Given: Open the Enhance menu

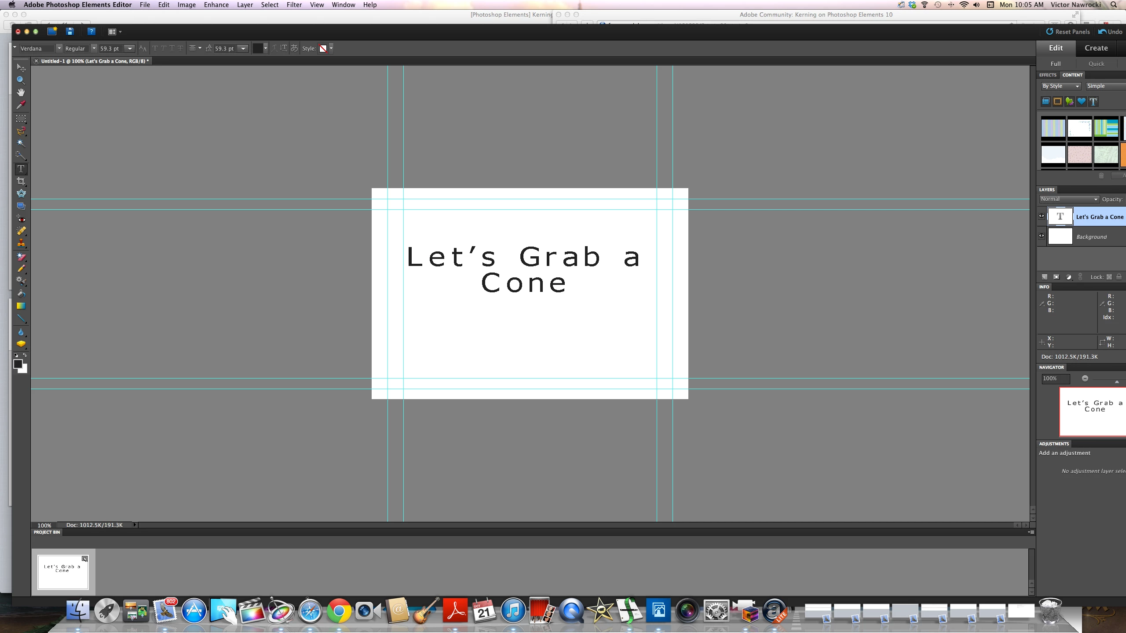Looking at the screenshot, I should point(216,5).
